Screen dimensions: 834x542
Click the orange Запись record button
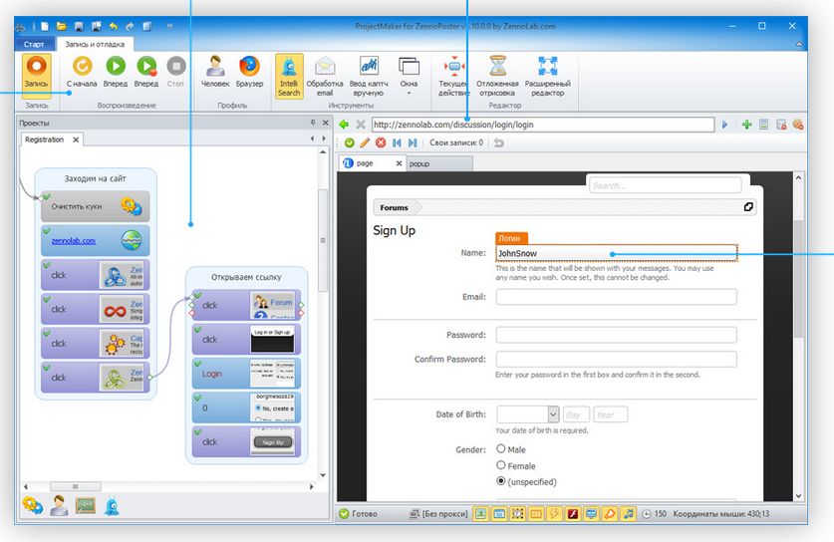(x=37, y=69)
